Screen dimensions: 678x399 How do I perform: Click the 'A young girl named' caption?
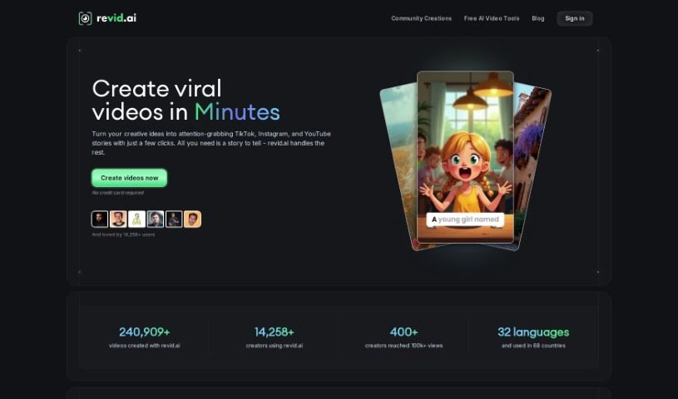click(x=465, y=219)
